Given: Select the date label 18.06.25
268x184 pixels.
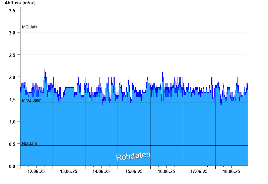Looking at the screenshot, I should point(231,171).
